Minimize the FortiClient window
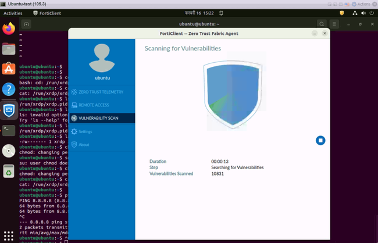The width and height of the screenshot is (378, 243). coord(315,34)
